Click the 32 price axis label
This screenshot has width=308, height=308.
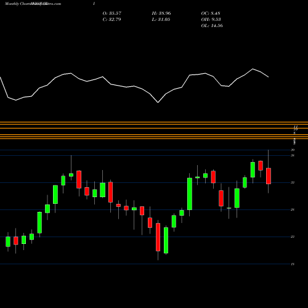coord(293,182)
